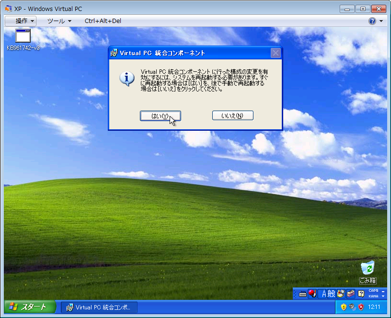Open the IME Pad icon on language bar

pyautogui.click(x=341, y=294)
